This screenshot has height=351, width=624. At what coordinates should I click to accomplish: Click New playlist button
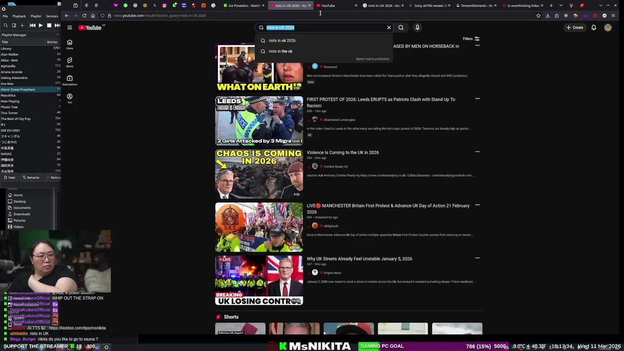click(9, 177)
